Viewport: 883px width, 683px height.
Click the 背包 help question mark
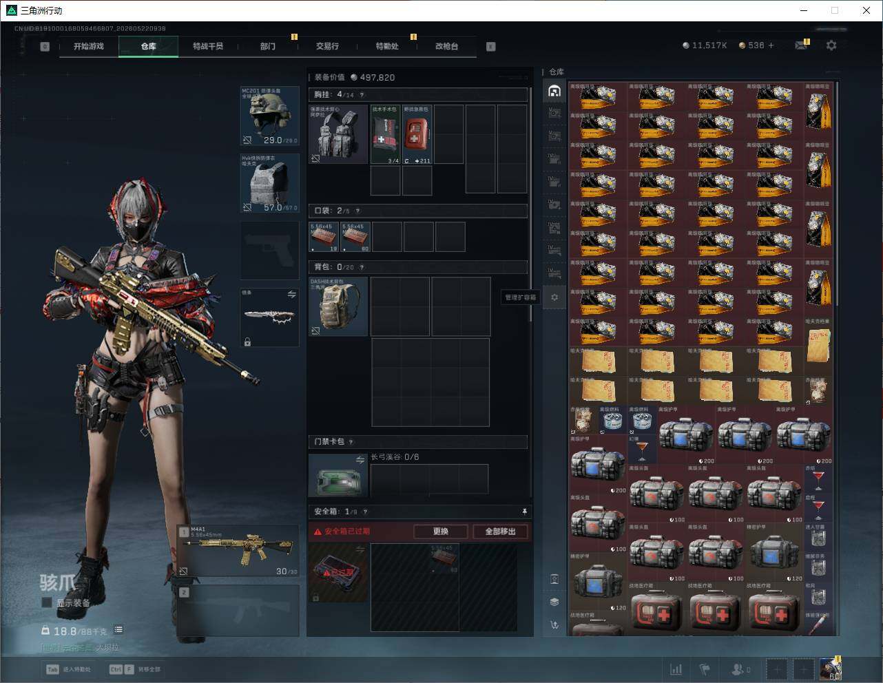362,267
